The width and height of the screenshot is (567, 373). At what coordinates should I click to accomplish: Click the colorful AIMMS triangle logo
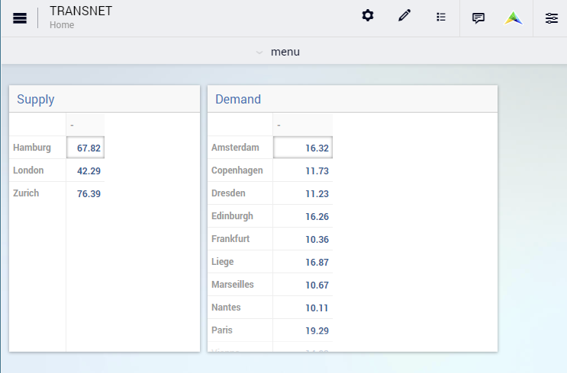pyautogui.click(x=514, y=18)
